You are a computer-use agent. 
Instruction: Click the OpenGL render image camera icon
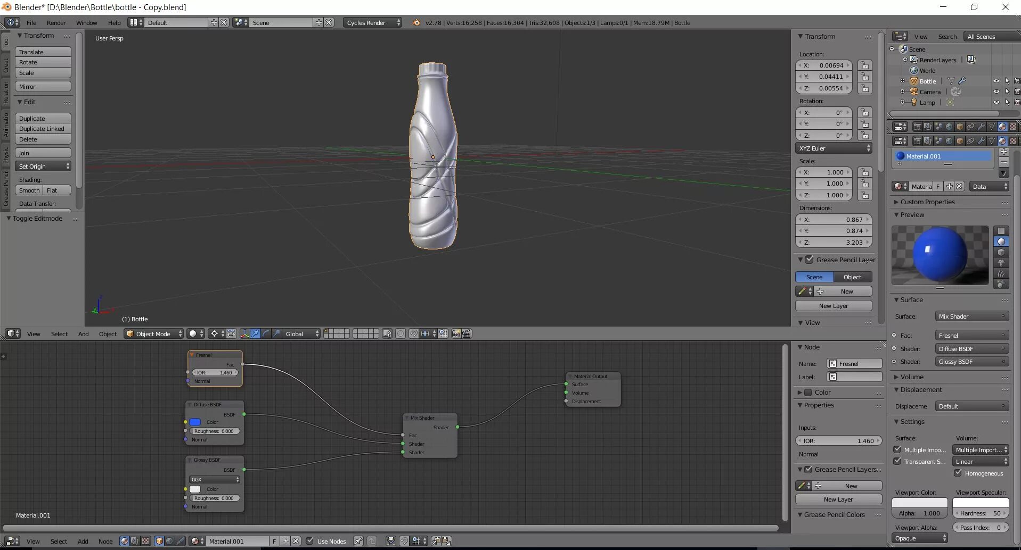tap(456, 334)
